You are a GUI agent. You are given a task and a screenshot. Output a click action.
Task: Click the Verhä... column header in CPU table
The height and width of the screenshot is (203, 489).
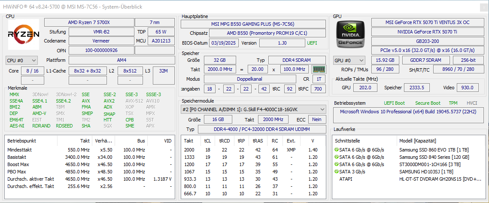pos(103,141)
